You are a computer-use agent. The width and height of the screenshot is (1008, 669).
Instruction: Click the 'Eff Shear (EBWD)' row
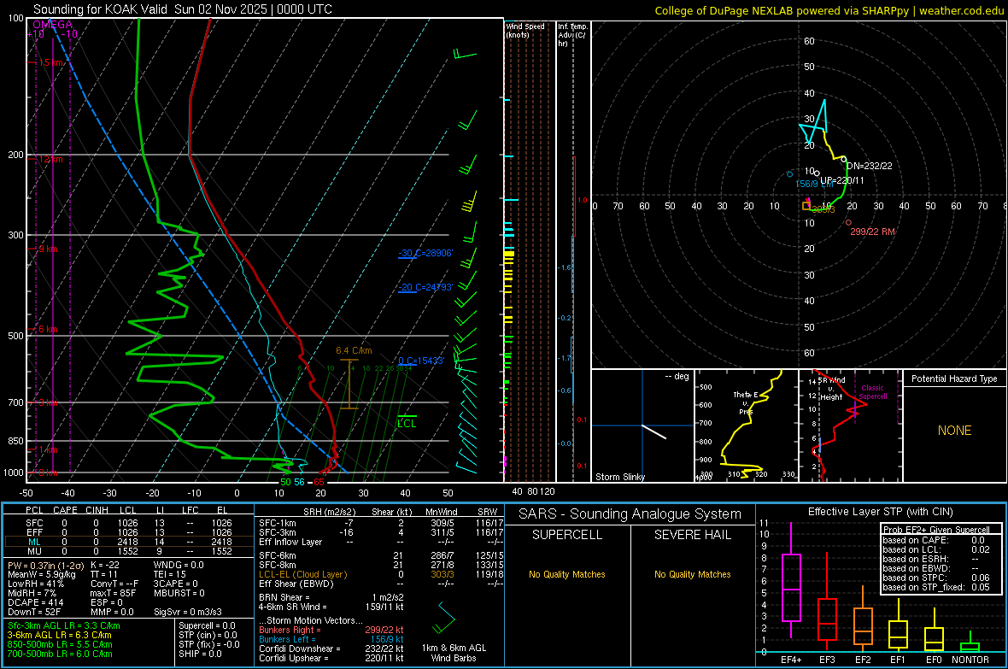(381, 584)
